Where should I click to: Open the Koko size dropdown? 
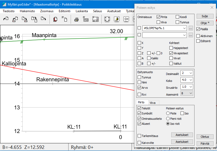tap(191, 80)
